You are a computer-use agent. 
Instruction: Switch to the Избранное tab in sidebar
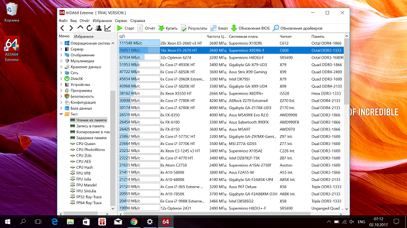click(x=84, y=37)
